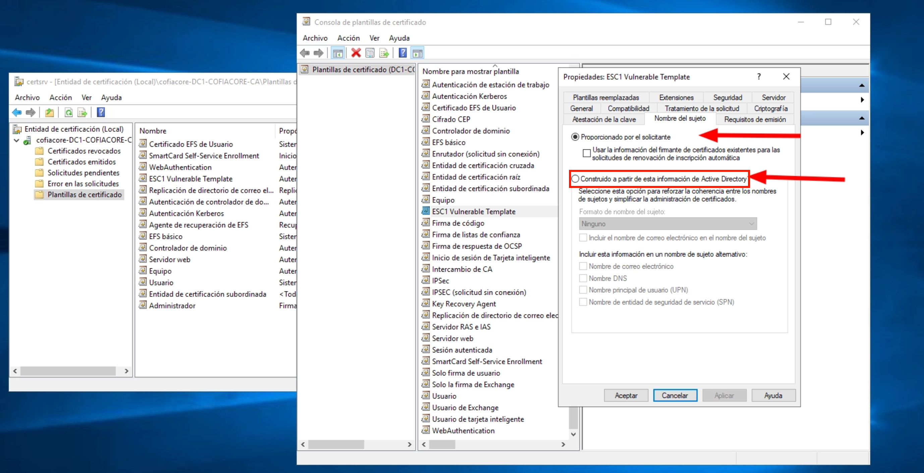Image resolution: width=924 pixels, height=473 pixels.
Task: Open the Acción menu in the Consola window
Action: coord(348,38)
